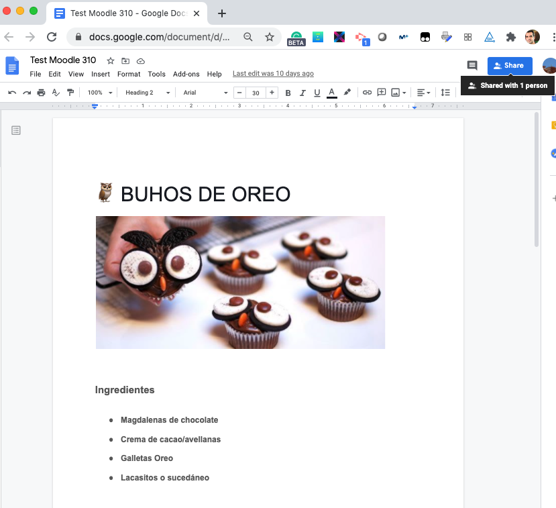Show the document outline icon
Screen dimensions: 556x508
tap(16, 131)
